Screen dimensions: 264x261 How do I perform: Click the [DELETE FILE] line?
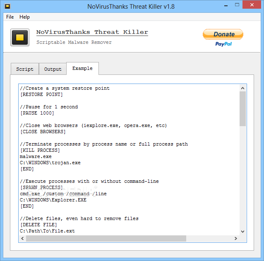(38, 225)
